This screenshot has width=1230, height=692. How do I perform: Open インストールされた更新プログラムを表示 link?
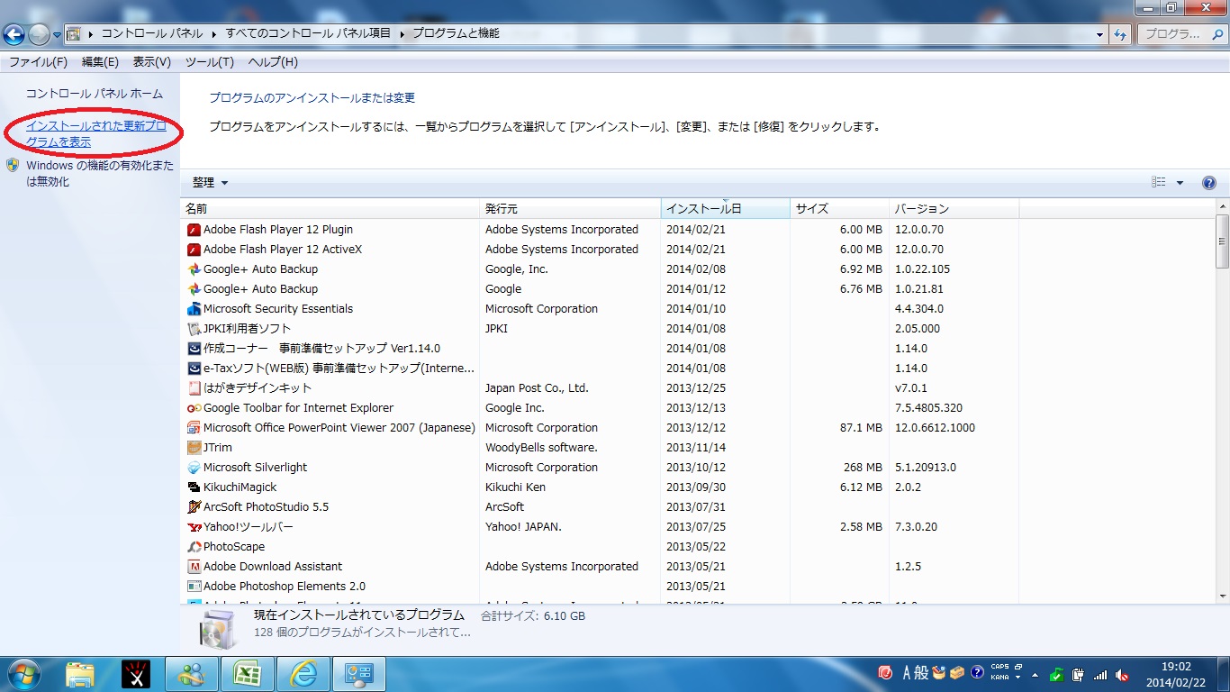tap(96, 134)
